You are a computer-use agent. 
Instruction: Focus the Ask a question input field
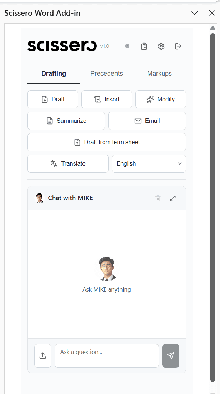coord(107,356)
